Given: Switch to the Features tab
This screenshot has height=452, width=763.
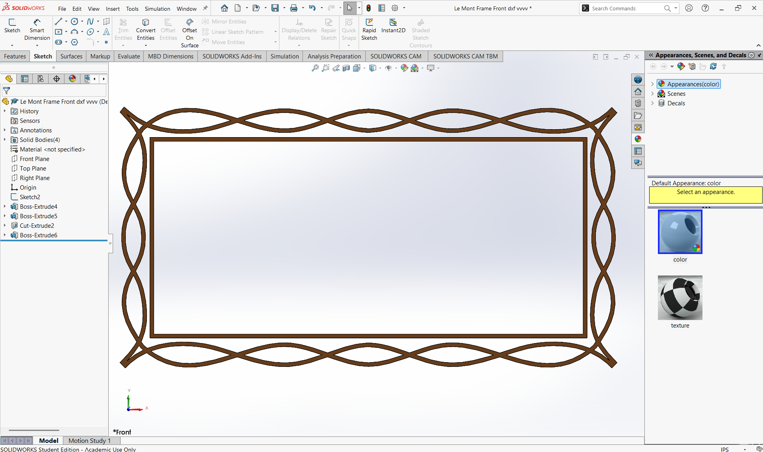Looking at the screenshot, I should coord(15,56).
